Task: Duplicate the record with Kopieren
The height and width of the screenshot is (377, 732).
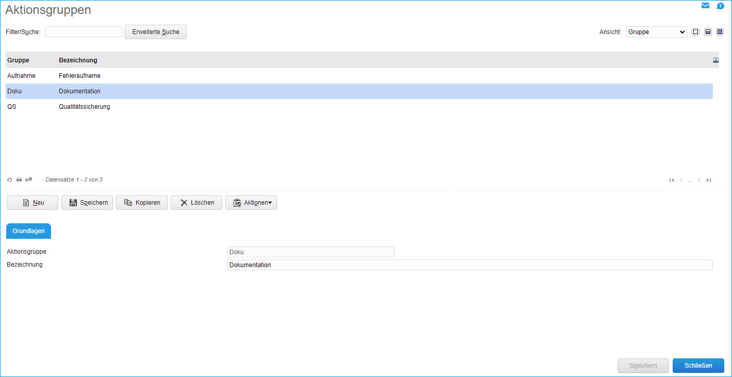Action: tap(142, 203)
